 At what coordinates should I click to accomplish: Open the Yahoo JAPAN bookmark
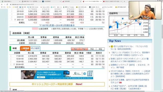(45, 7)
